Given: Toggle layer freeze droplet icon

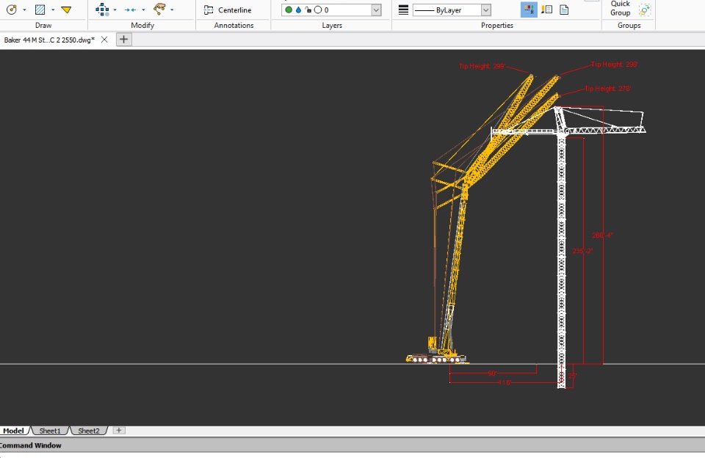Looking at the screenshot, I should [298, 10].
